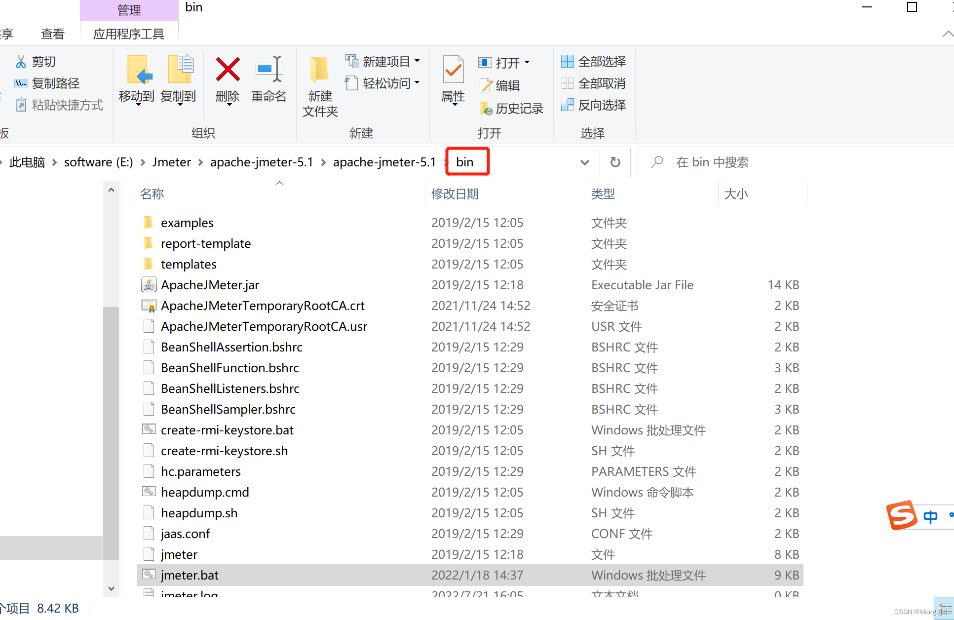Expand chevron after first apache-jmeter-5.1 breadcrumb
The image size is (954, 620).
(x=323, y=162)
